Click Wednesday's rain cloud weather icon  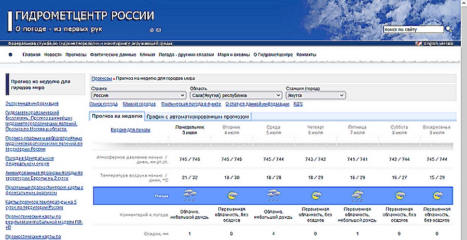273,195
